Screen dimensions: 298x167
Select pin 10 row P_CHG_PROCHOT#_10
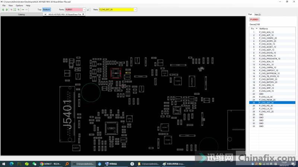click(x=272, y=59)
